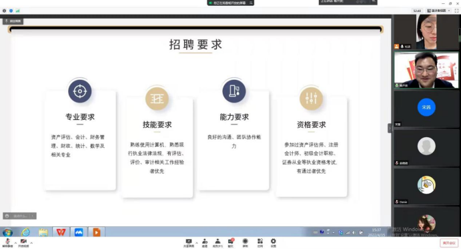Viewport: 461px width, 249px height.
Task: Select the smiling man's video thumbnail
Action: 426,70
